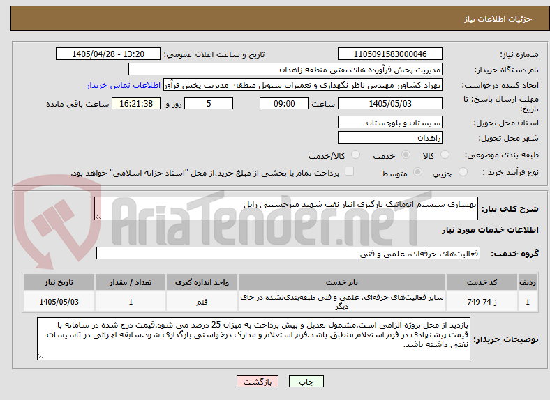Viewport: 550px width, 400px height.
Task: Click the اطلاعات خدمات مورد نیاز heading
Action: (x=490, y=230)
